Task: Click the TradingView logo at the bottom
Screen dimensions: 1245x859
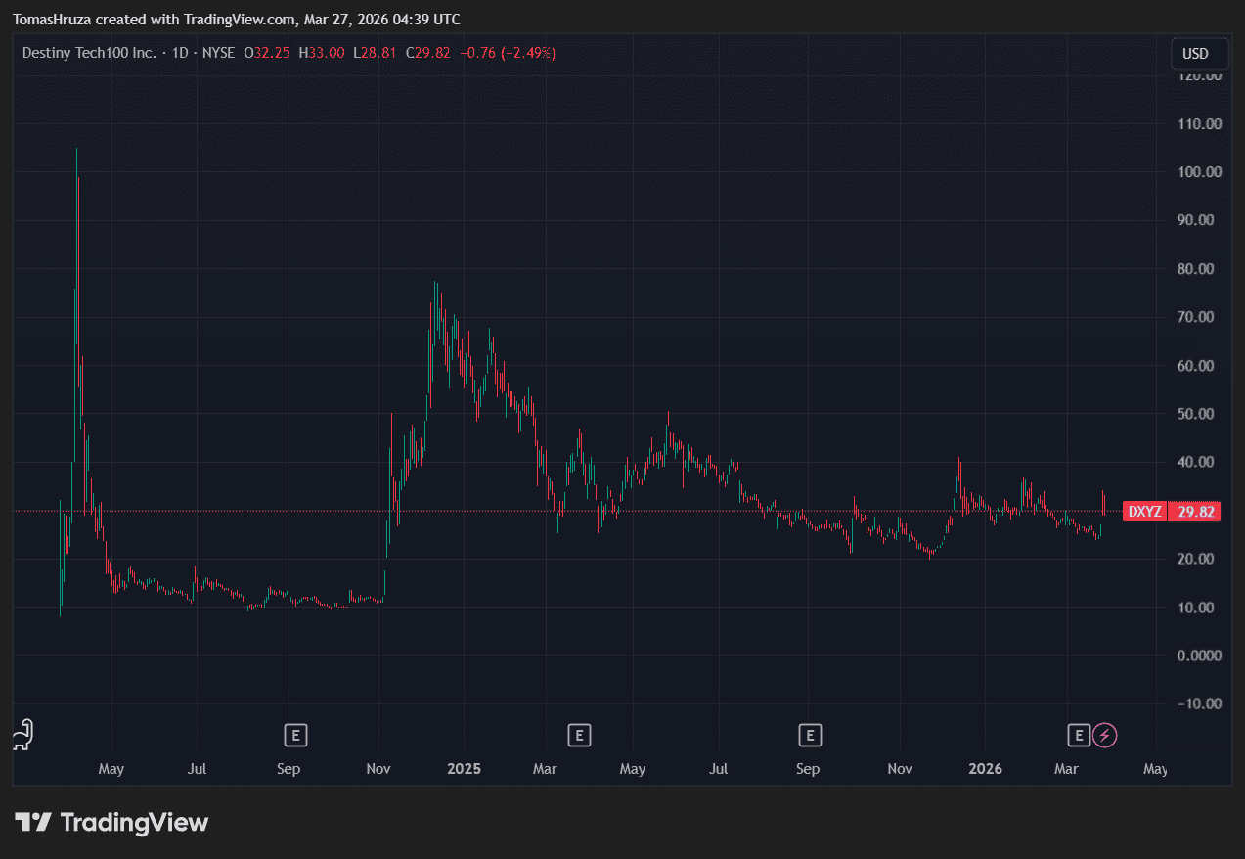Action: click(111, 823)
